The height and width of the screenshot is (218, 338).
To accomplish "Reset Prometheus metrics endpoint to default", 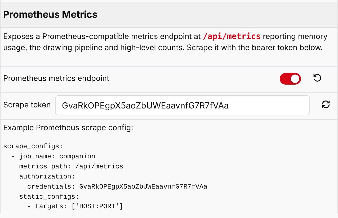I will click(317, 78).
